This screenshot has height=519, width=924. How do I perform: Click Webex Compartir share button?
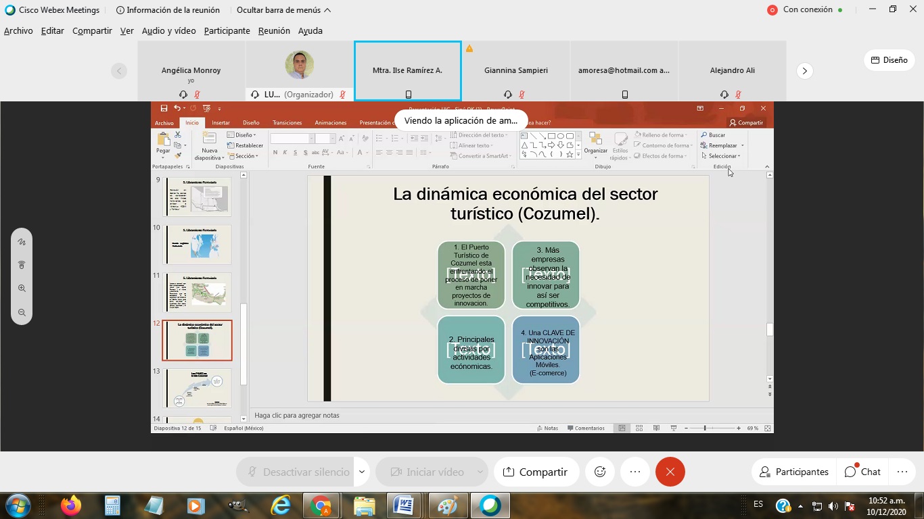[535, 472]
